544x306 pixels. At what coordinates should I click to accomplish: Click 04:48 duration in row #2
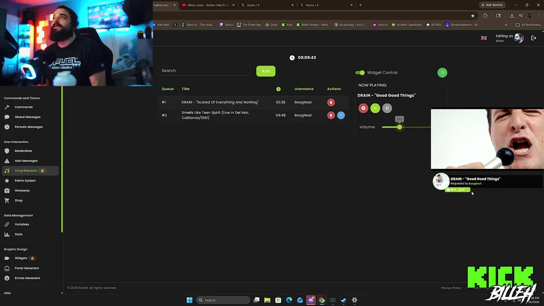pyautogui.click(x=280, y=115)
